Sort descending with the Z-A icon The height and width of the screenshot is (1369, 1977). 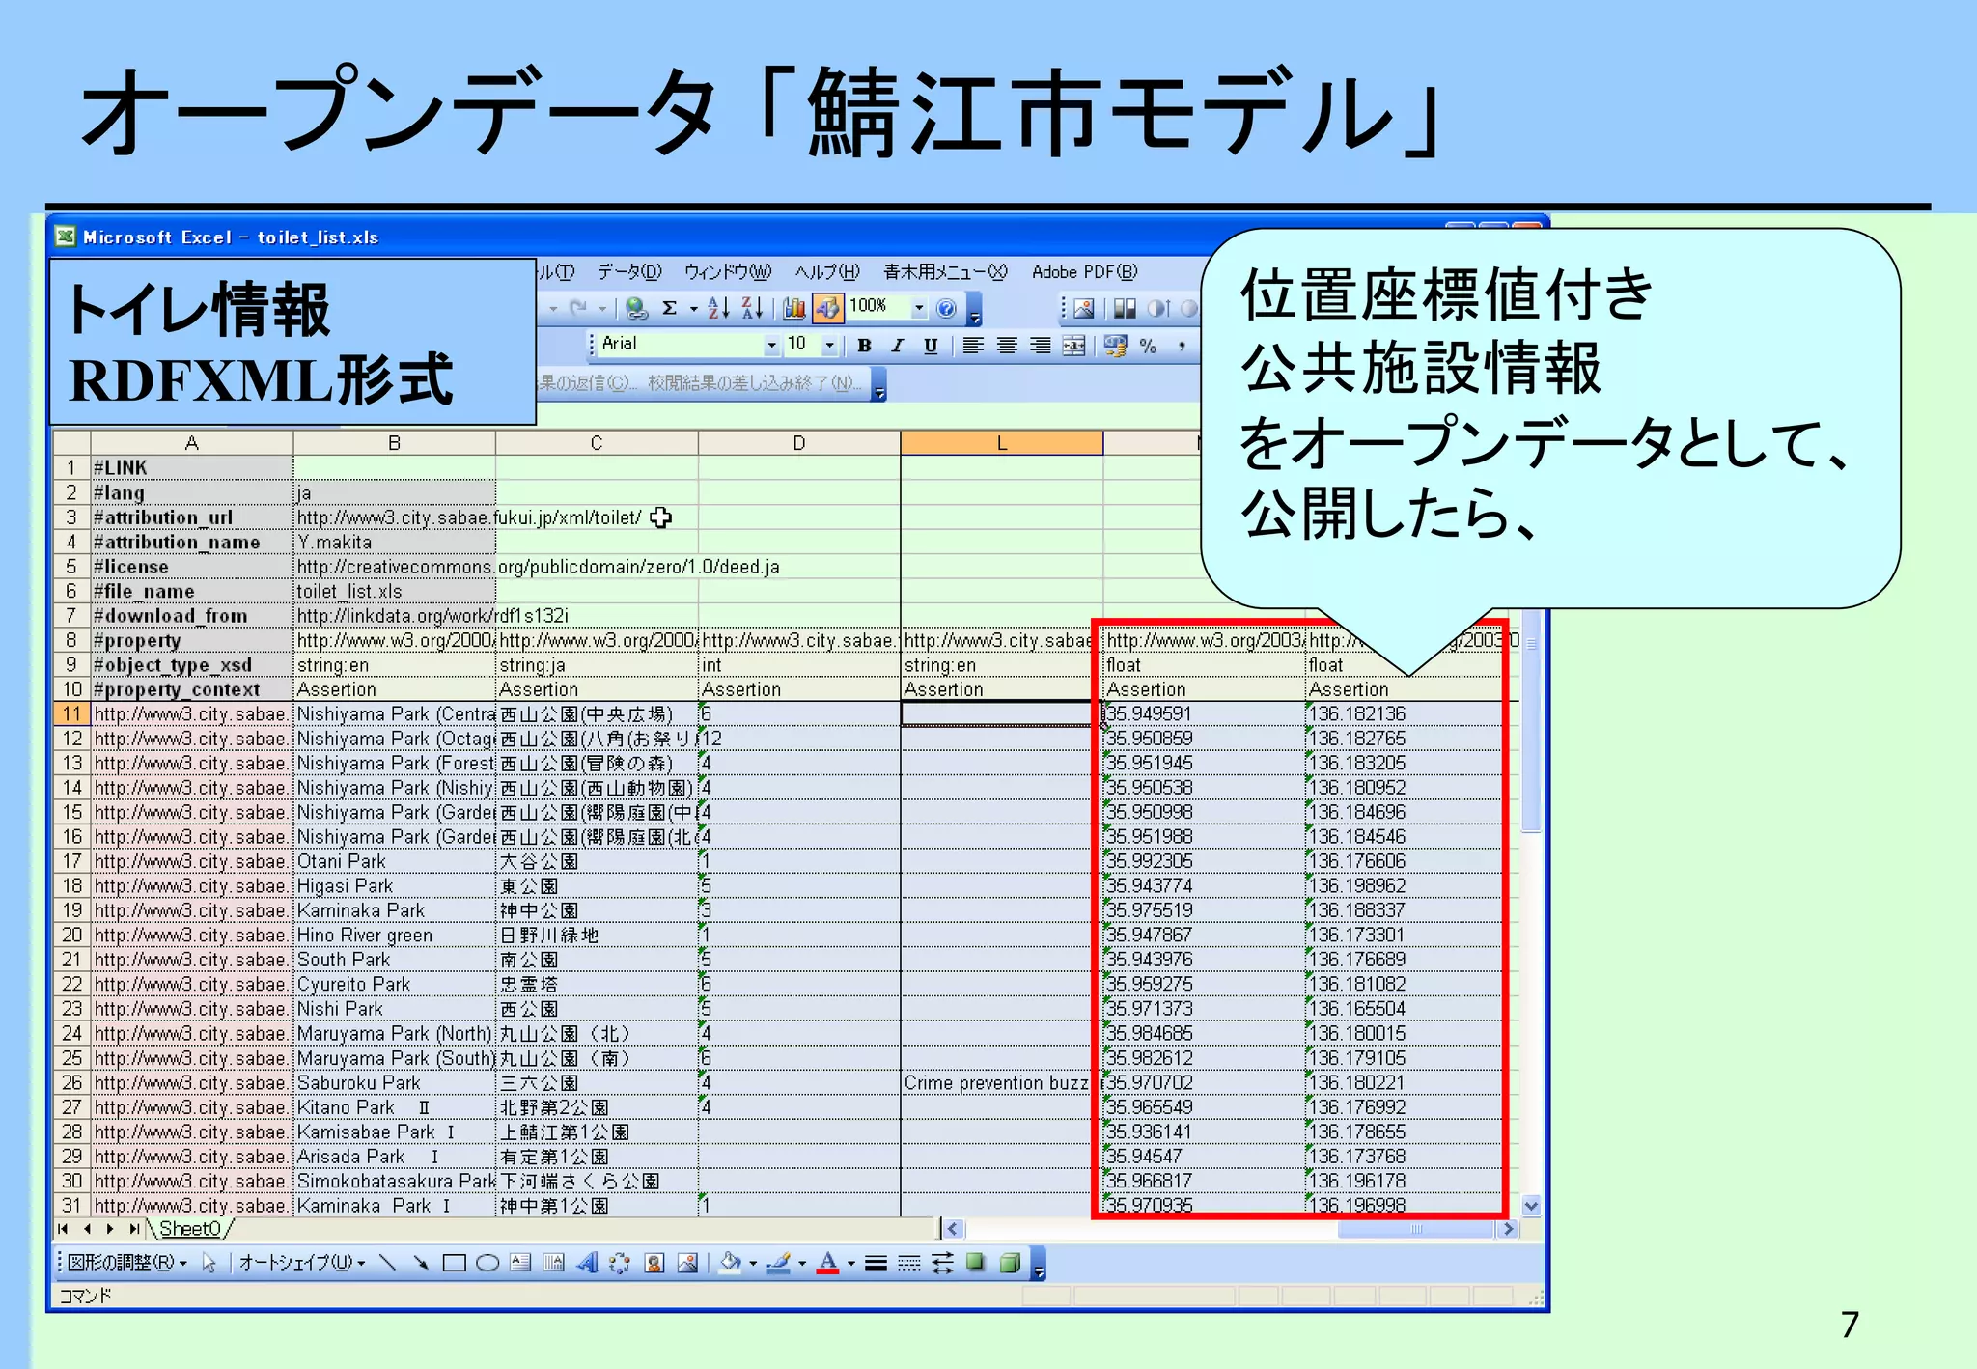[752, 308]
